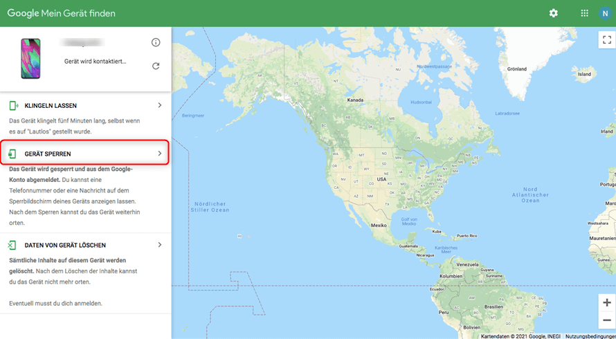This screenshot has height=339, width=616.
Task: Open the settings gear icon
Action: [x=553, y=13]
